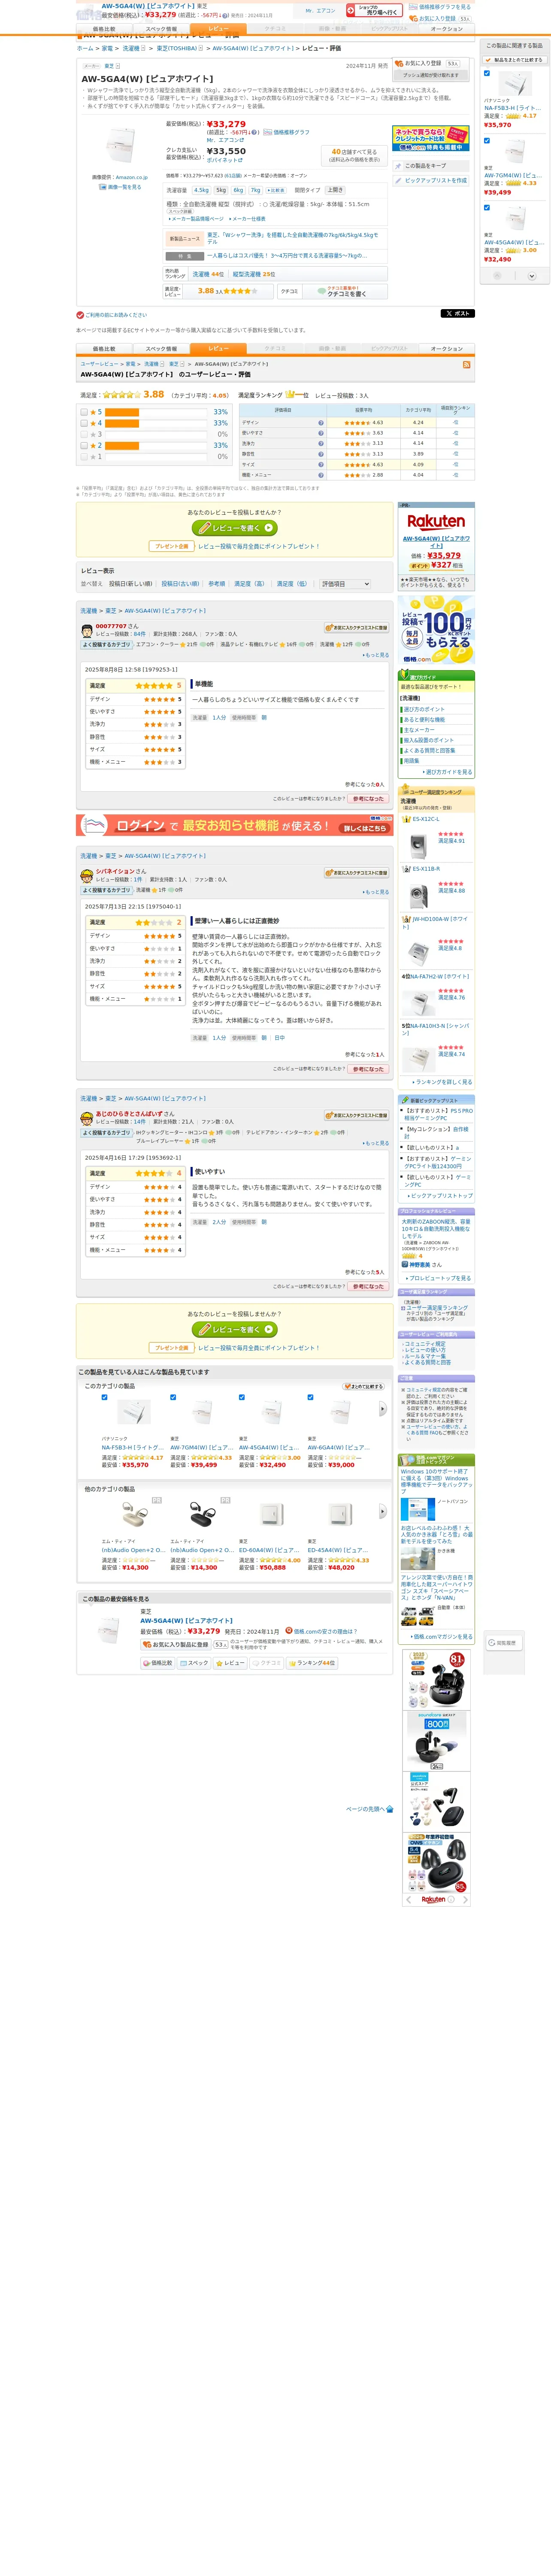Toggle carousel checkbox above AW-6GA4(W)
Screen dimensions: 551x2576
click(310, 1397)
